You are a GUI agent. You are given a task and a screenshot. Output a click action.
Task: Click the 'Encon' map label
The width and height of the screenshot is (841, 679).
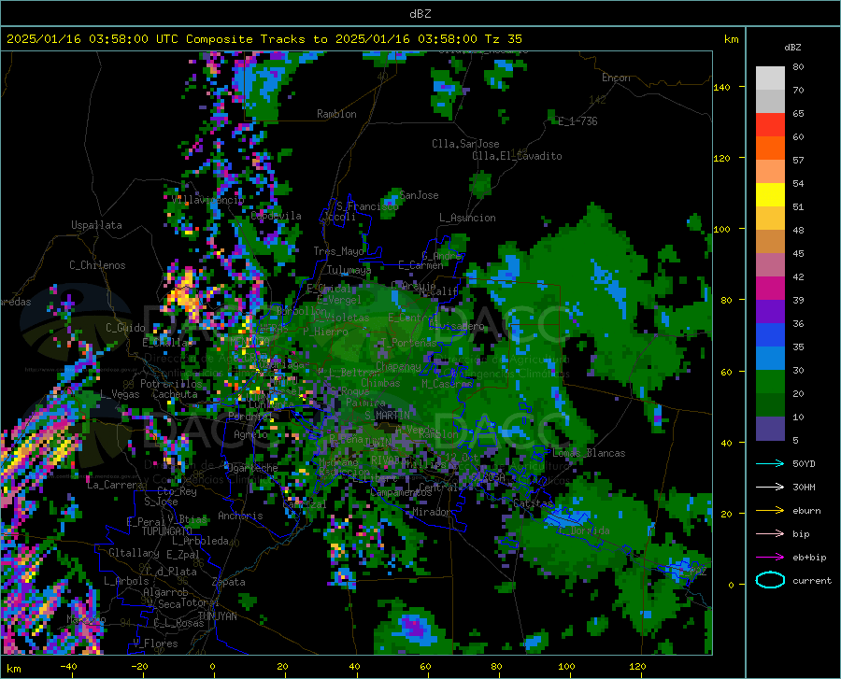click(616, 78)
